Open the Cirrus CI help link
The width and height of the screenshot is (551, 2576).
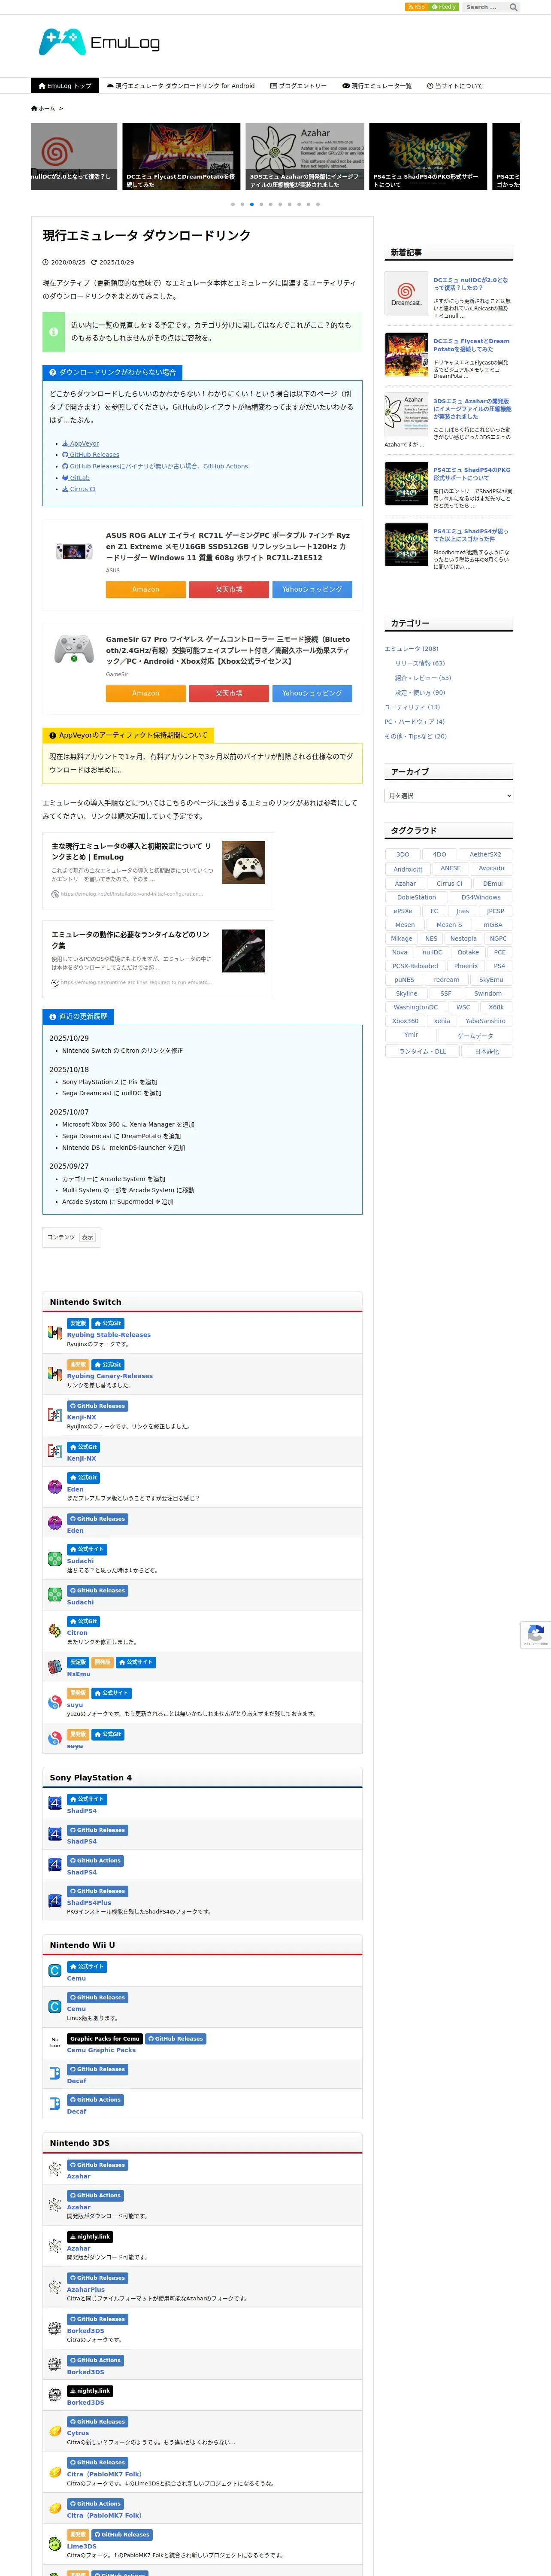(x=79, y=489)
